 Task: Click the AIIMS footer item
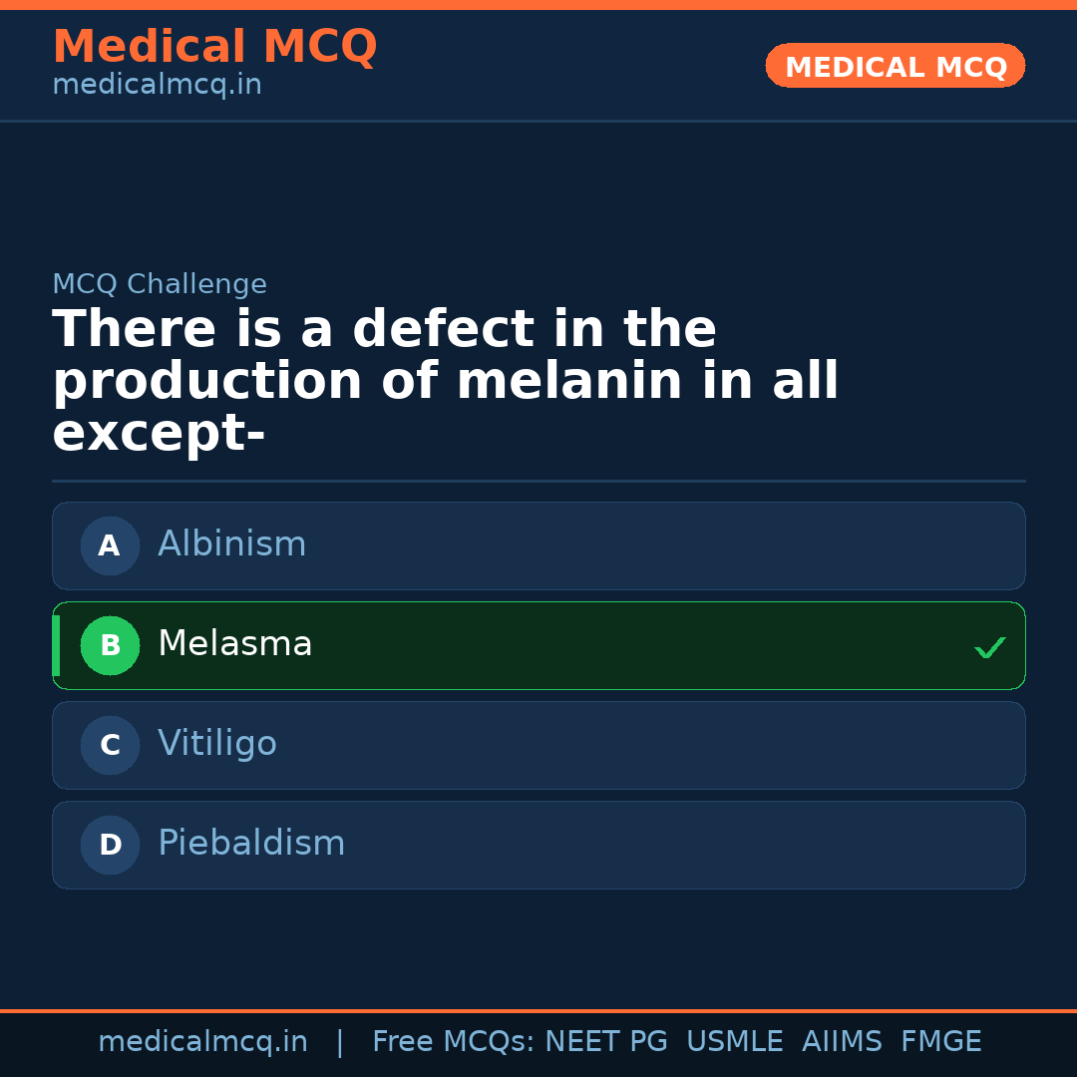pos(843,1041)
